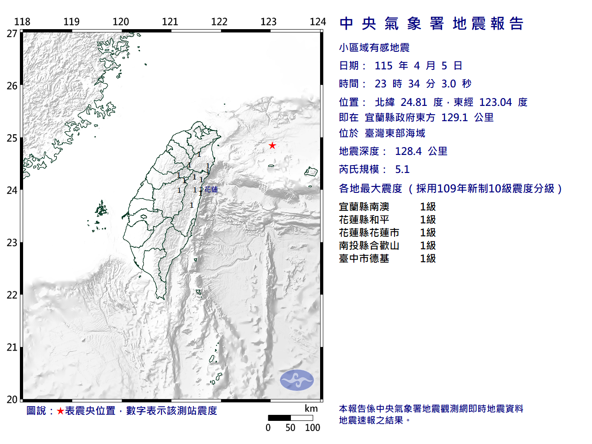Click the CWA swirl logo on the map
This screenshot has height=444, width=592.
click(x=296, y=380)
